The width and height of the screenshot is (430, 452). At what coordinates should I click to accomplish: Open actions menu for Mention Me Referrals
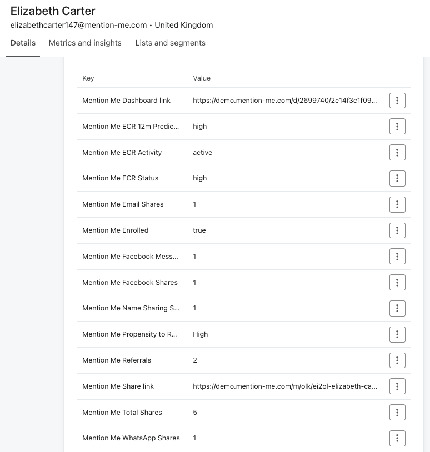click(397, 360)
